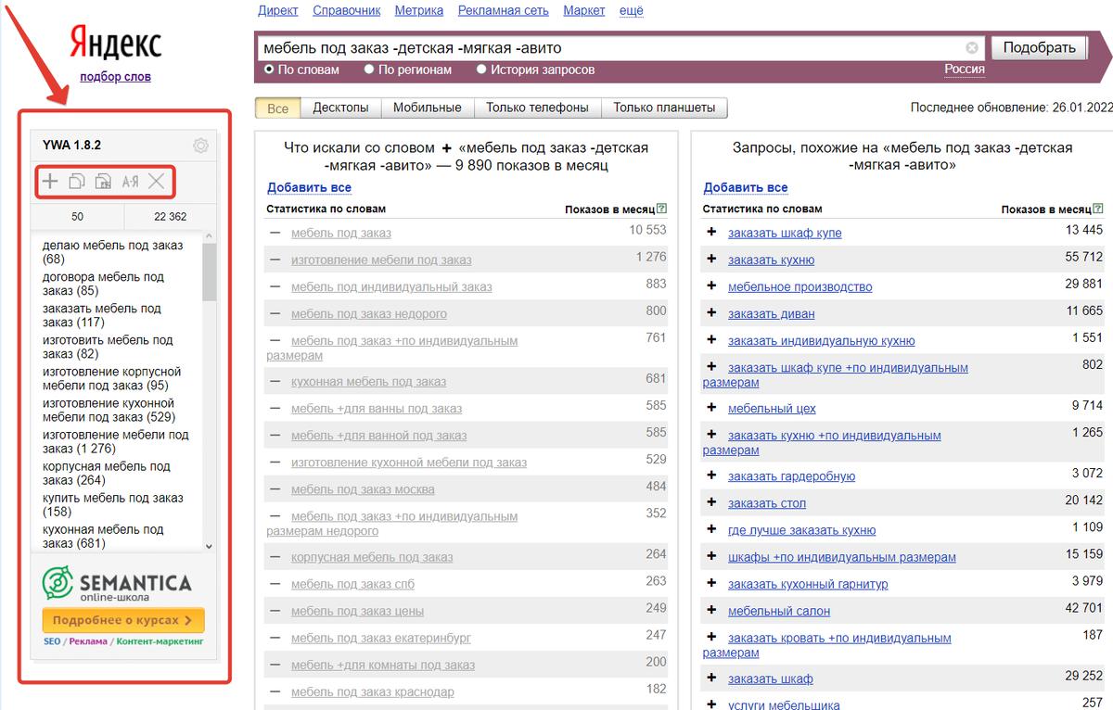1113x710 pixels.
Task: Click the Semantica online-школа banner logo
Action: pos(117,584)
